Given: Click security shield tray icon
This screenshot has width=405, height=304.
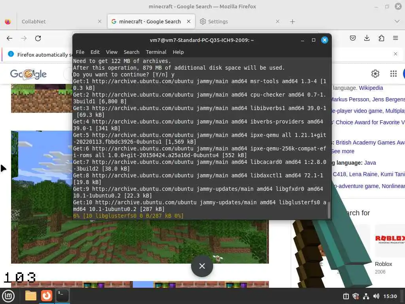Looking at the screenshot, I should click(x=356, y=296).
